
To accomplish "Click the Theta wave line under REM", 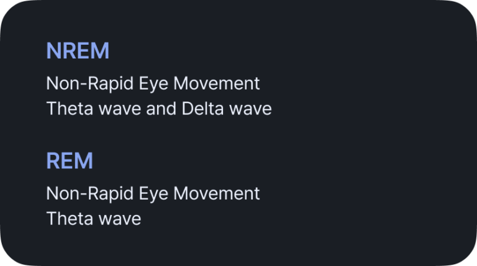I will [x=94, y=219].
